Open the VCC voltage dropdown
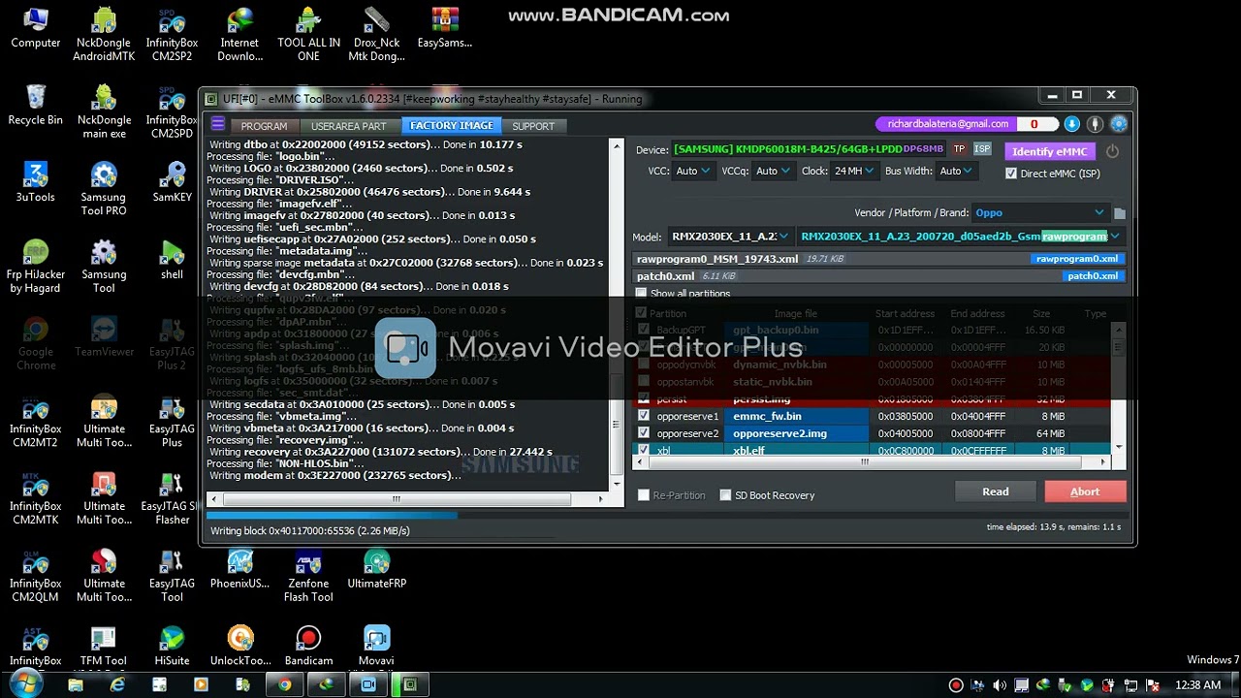This screenshot has height=698, width=1241. (692, 171)
